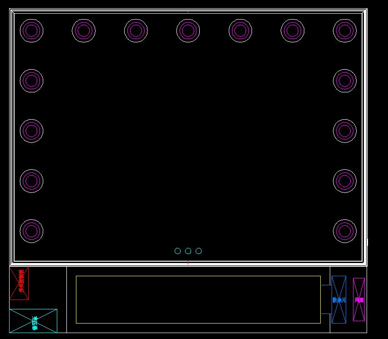Select the magenta 风扇 fan crossed box
388x339 pixels.
(359, 299)
